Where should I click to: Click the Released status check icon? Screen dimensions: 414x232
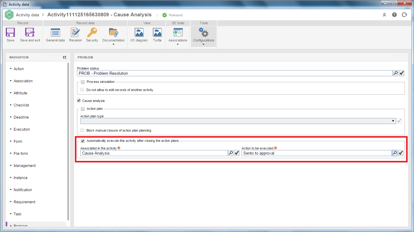pyautogui.click(x=165, y=15)
